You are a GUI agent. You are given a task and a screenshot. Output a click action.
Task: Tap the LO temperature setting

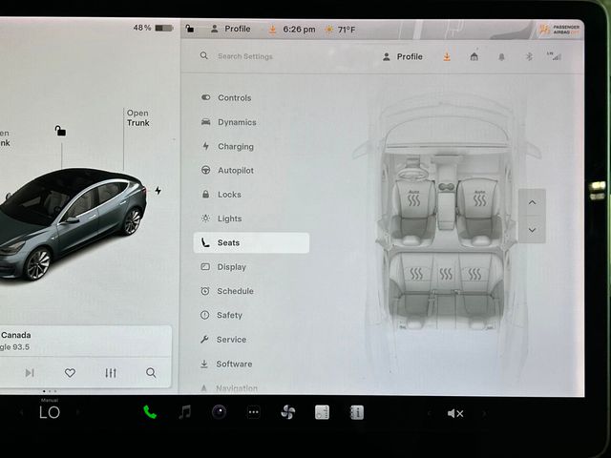coord(50,412)
